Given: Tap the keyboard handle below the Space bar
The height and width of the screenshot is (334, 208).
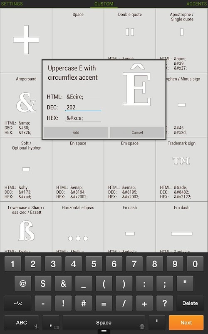Looking at the screenshot, I should click(x=104, y=331).
